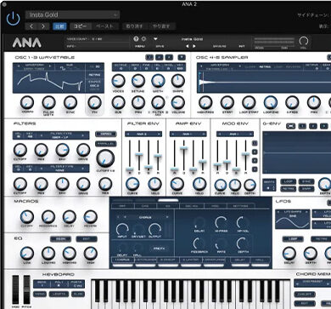Toggle G-ENV SNAP button
The width and height of the screenshot is (331, 309).
tap(306, 189)
